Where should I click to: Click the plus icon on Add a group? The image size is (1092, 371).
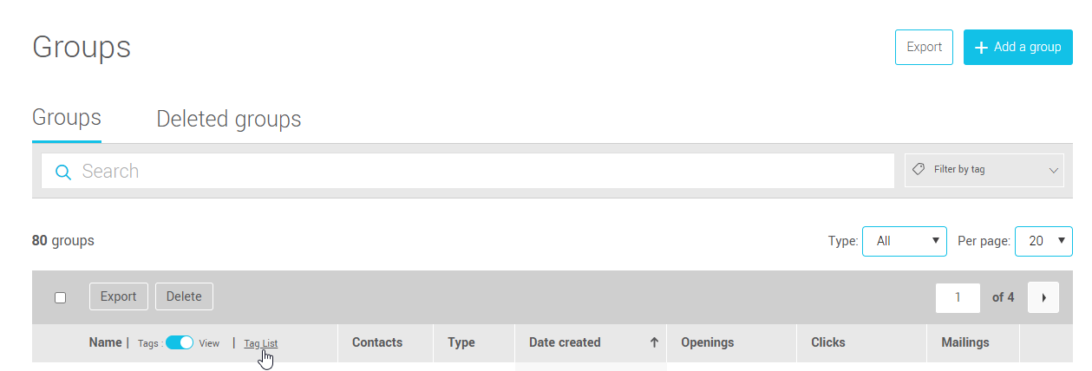point(981,48)
